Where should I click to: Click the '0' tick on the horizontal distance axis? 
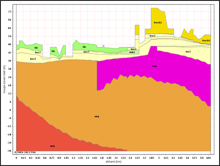point(16,158)
